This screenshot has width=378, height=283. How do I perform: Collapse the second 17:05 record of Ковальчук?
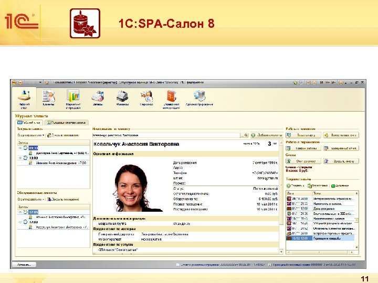click(x=20, y=222)
